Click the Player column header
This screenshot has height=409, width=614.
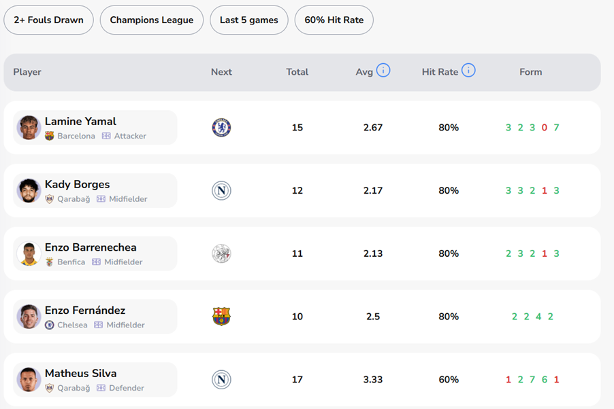pos(27,72)
